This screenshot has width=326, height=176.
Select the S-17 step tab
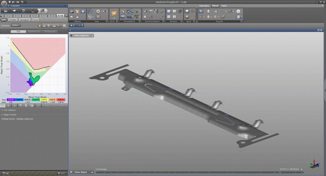click(43, 16)
